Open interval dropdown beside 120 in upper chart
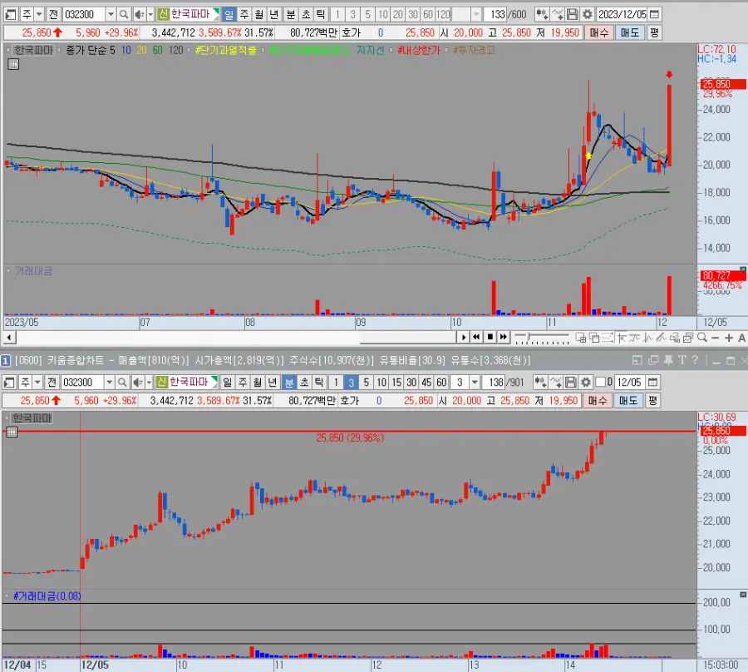This screenshot has width=748, height=672. [x=476, y=14]
